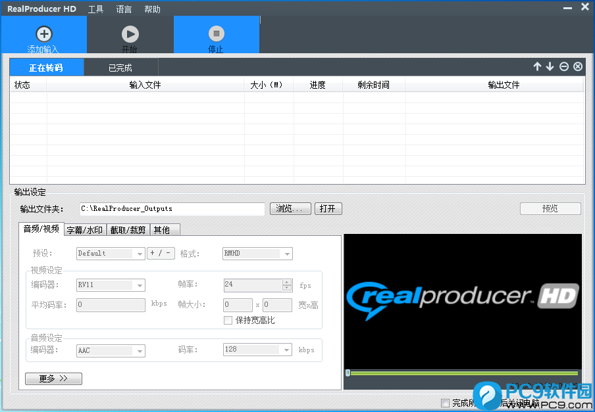Open the audio 编码器 AAC dropdown
The width and height of the screenshot is (595, 412).
pos(111,351)
